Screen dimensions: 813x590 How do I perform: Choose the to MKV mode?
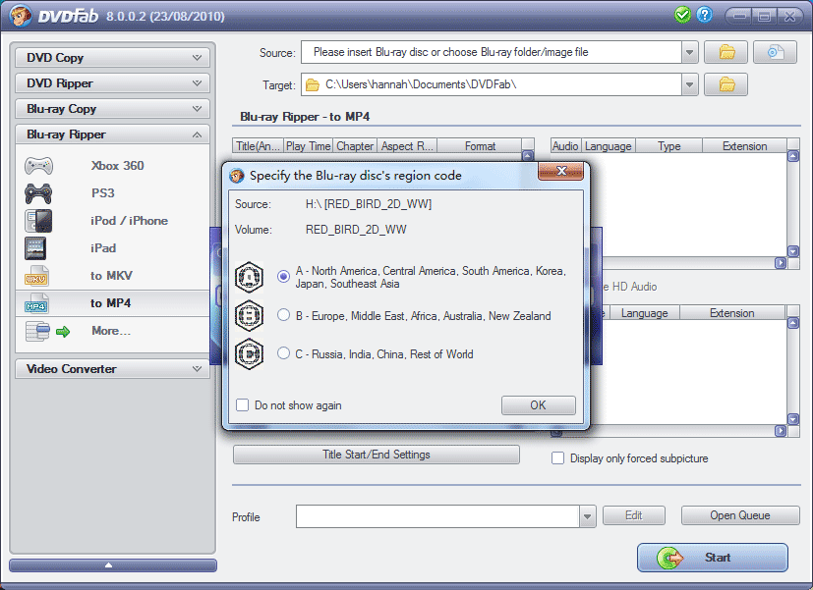[x=111, y=275]
